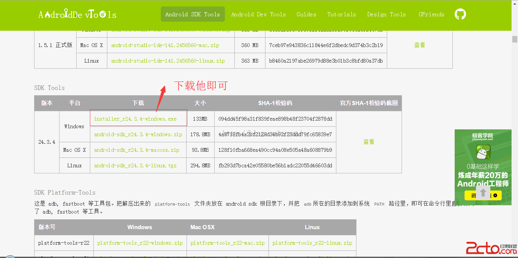The height and width of the screenshot is (258, 518).
Task: Go to Guides in the top navigation
Action: point(306,14)
